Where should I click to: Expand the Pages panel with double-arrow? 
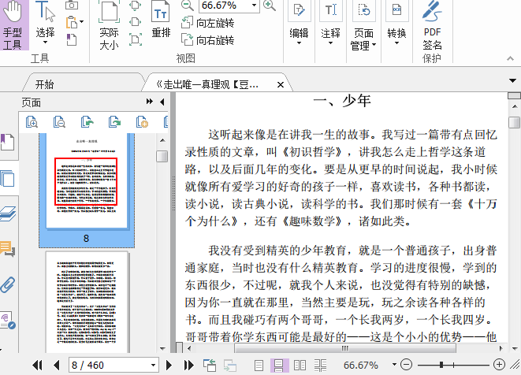click(x=150, y=102)
